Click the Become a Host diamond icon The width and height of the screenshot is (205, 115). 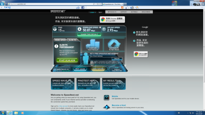[x=107, y=107]
